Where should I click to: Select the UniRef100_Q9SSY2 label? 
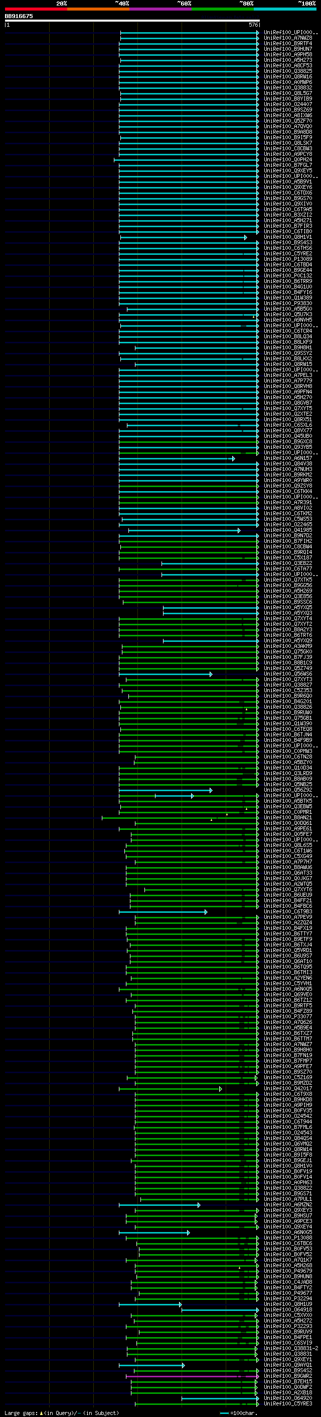[288, 353]
